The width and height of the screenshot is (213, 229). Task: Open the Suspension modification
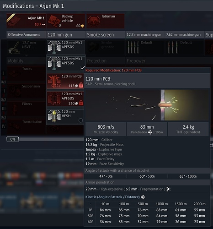click(x=26, y=91)
